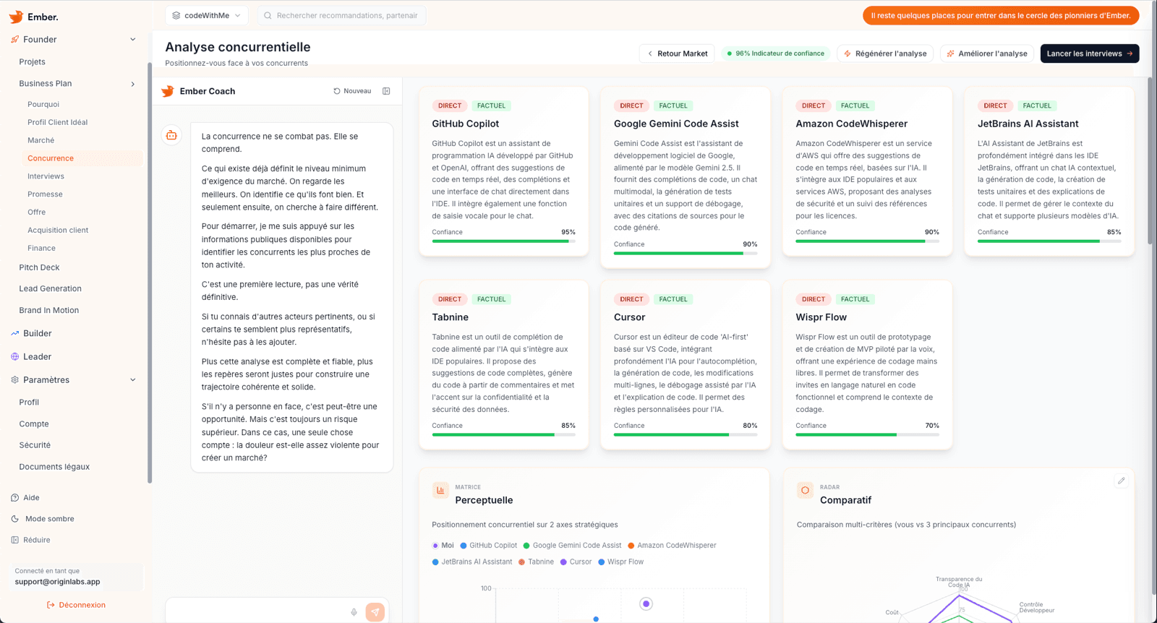Click the Améliorer l'analyse sparkle icon
Image resolution: width=1157 pixels, height=623 pixels.
tap(951, 53)
